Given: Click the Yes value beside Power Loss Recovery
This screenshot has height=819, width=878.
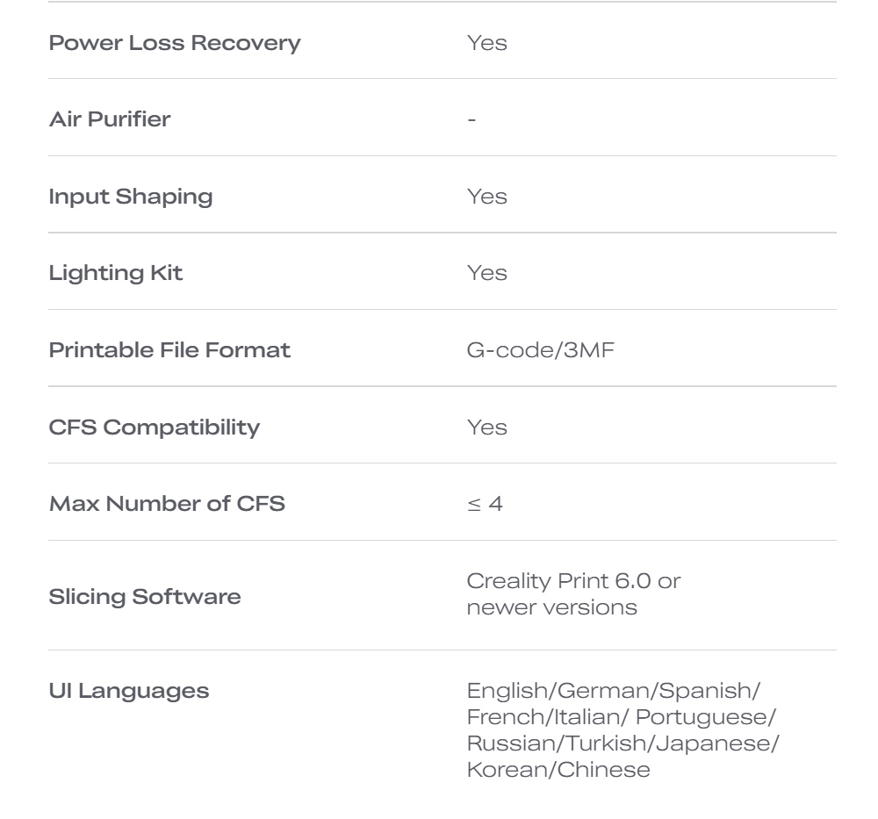Looking at the screenshot, I should click(x=486, y=43).
